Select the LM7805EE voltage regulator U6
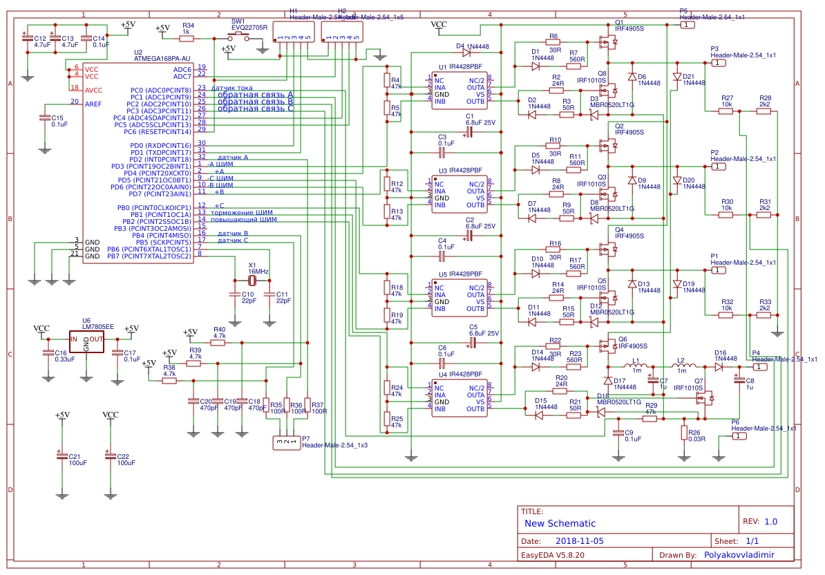Image resolution: width=825 pixels, height=575 pixels. click(x=88, y=343)
